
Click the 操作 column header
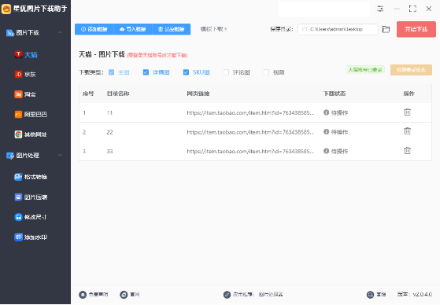coord(409,94)
